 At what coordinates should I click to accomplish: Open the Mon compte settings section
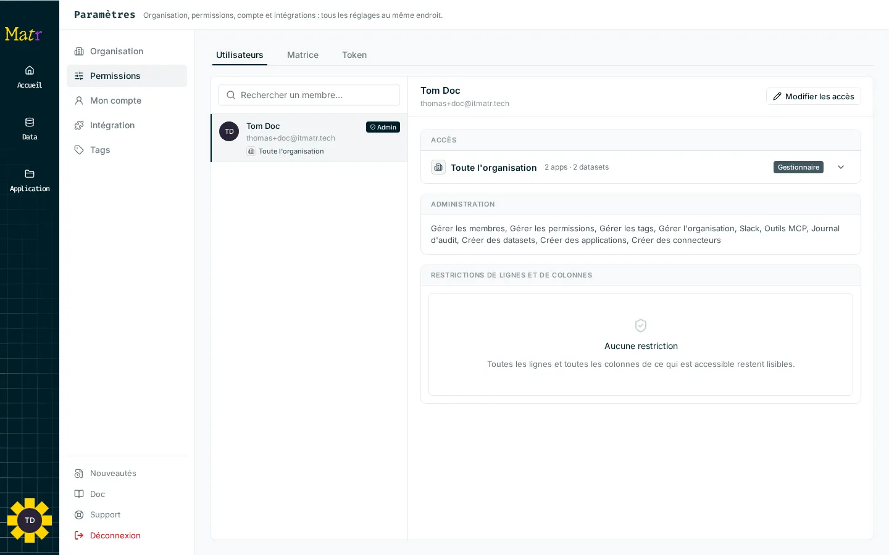[x=127, y=101]
